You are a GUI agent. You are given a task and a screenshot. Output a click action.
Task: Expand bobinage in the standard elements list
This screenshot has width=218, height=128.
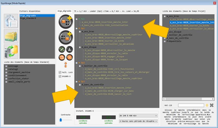[x=6, y=66]
